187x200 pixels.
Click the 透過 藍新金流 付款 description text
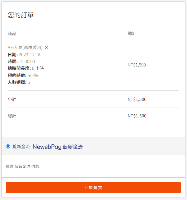(24, 166)
